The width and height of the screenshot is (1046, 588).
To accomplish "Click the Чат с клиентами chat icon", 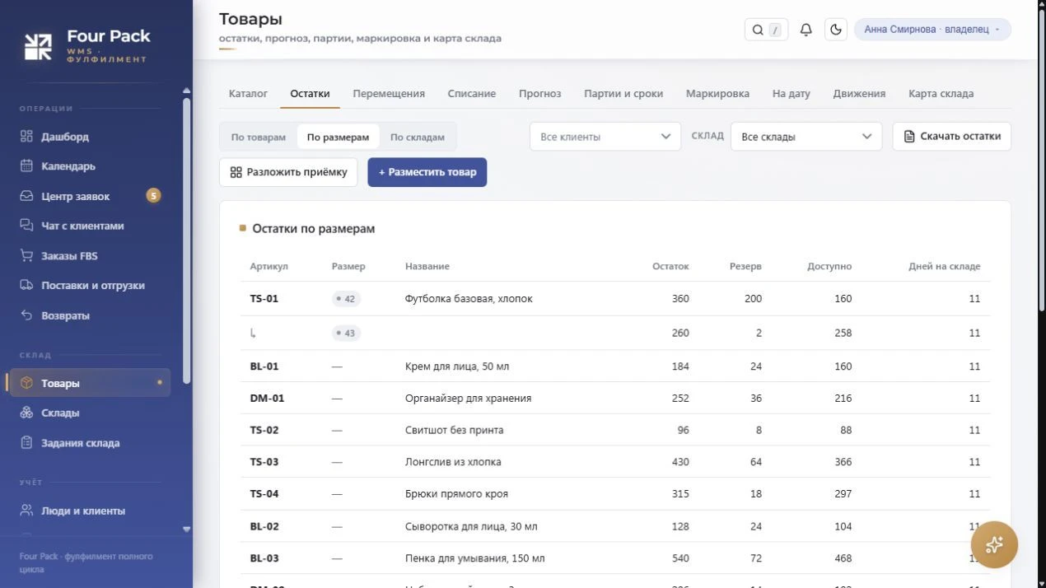I will click(x=26, y=226).
